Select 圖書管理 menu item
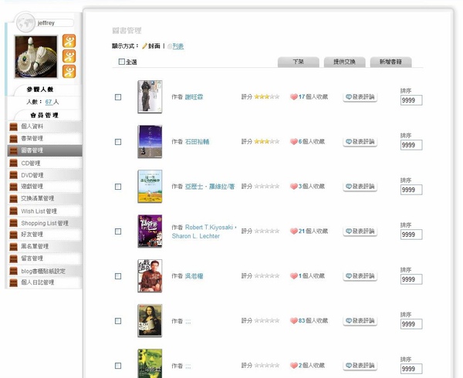463x378 pixels. click(45, 150)
